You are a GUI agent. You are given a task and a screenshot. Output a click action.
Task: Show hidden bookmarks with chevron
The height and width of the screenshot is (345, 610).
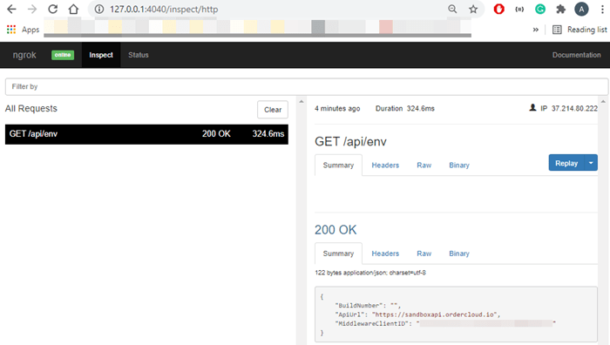[x=536, y=30]
